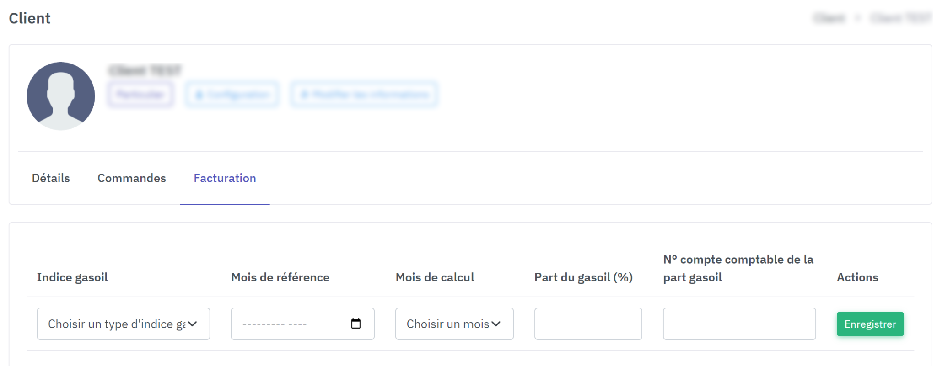Image resolution: width=937 pixels, height=366 pixels.
Task: Open the Choisir un mois dropdown
Action: 454,324
